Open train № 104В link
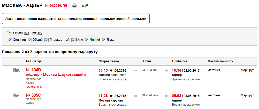Viewport: 259px width, 109px height. click(34, 70)
